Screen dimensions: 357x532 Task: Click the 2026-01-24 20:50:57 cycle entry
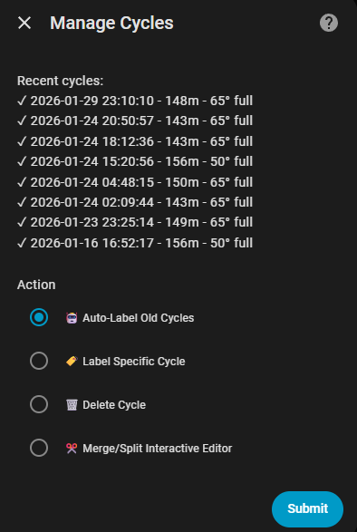tap(135, 121)
